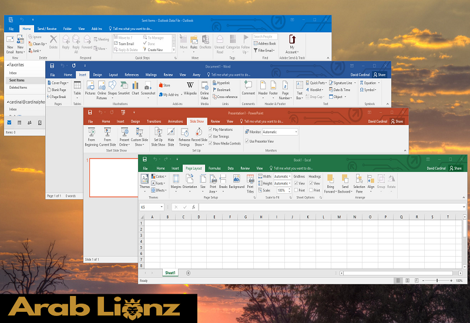Image resolution: width=470 pixels, height=323 pixels.
Task: Click Set Up Slide Show in PowerPoint
Action: [158, 137]
